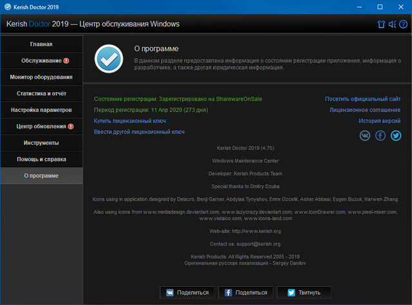Click the round Facebook social icon
This screenshot has height=305, width=412.
point(380,135)
